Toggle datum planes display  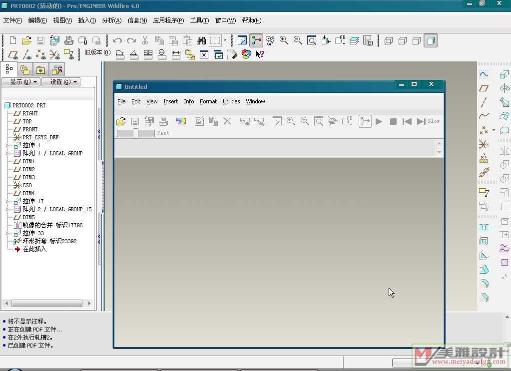click(13, 54)
